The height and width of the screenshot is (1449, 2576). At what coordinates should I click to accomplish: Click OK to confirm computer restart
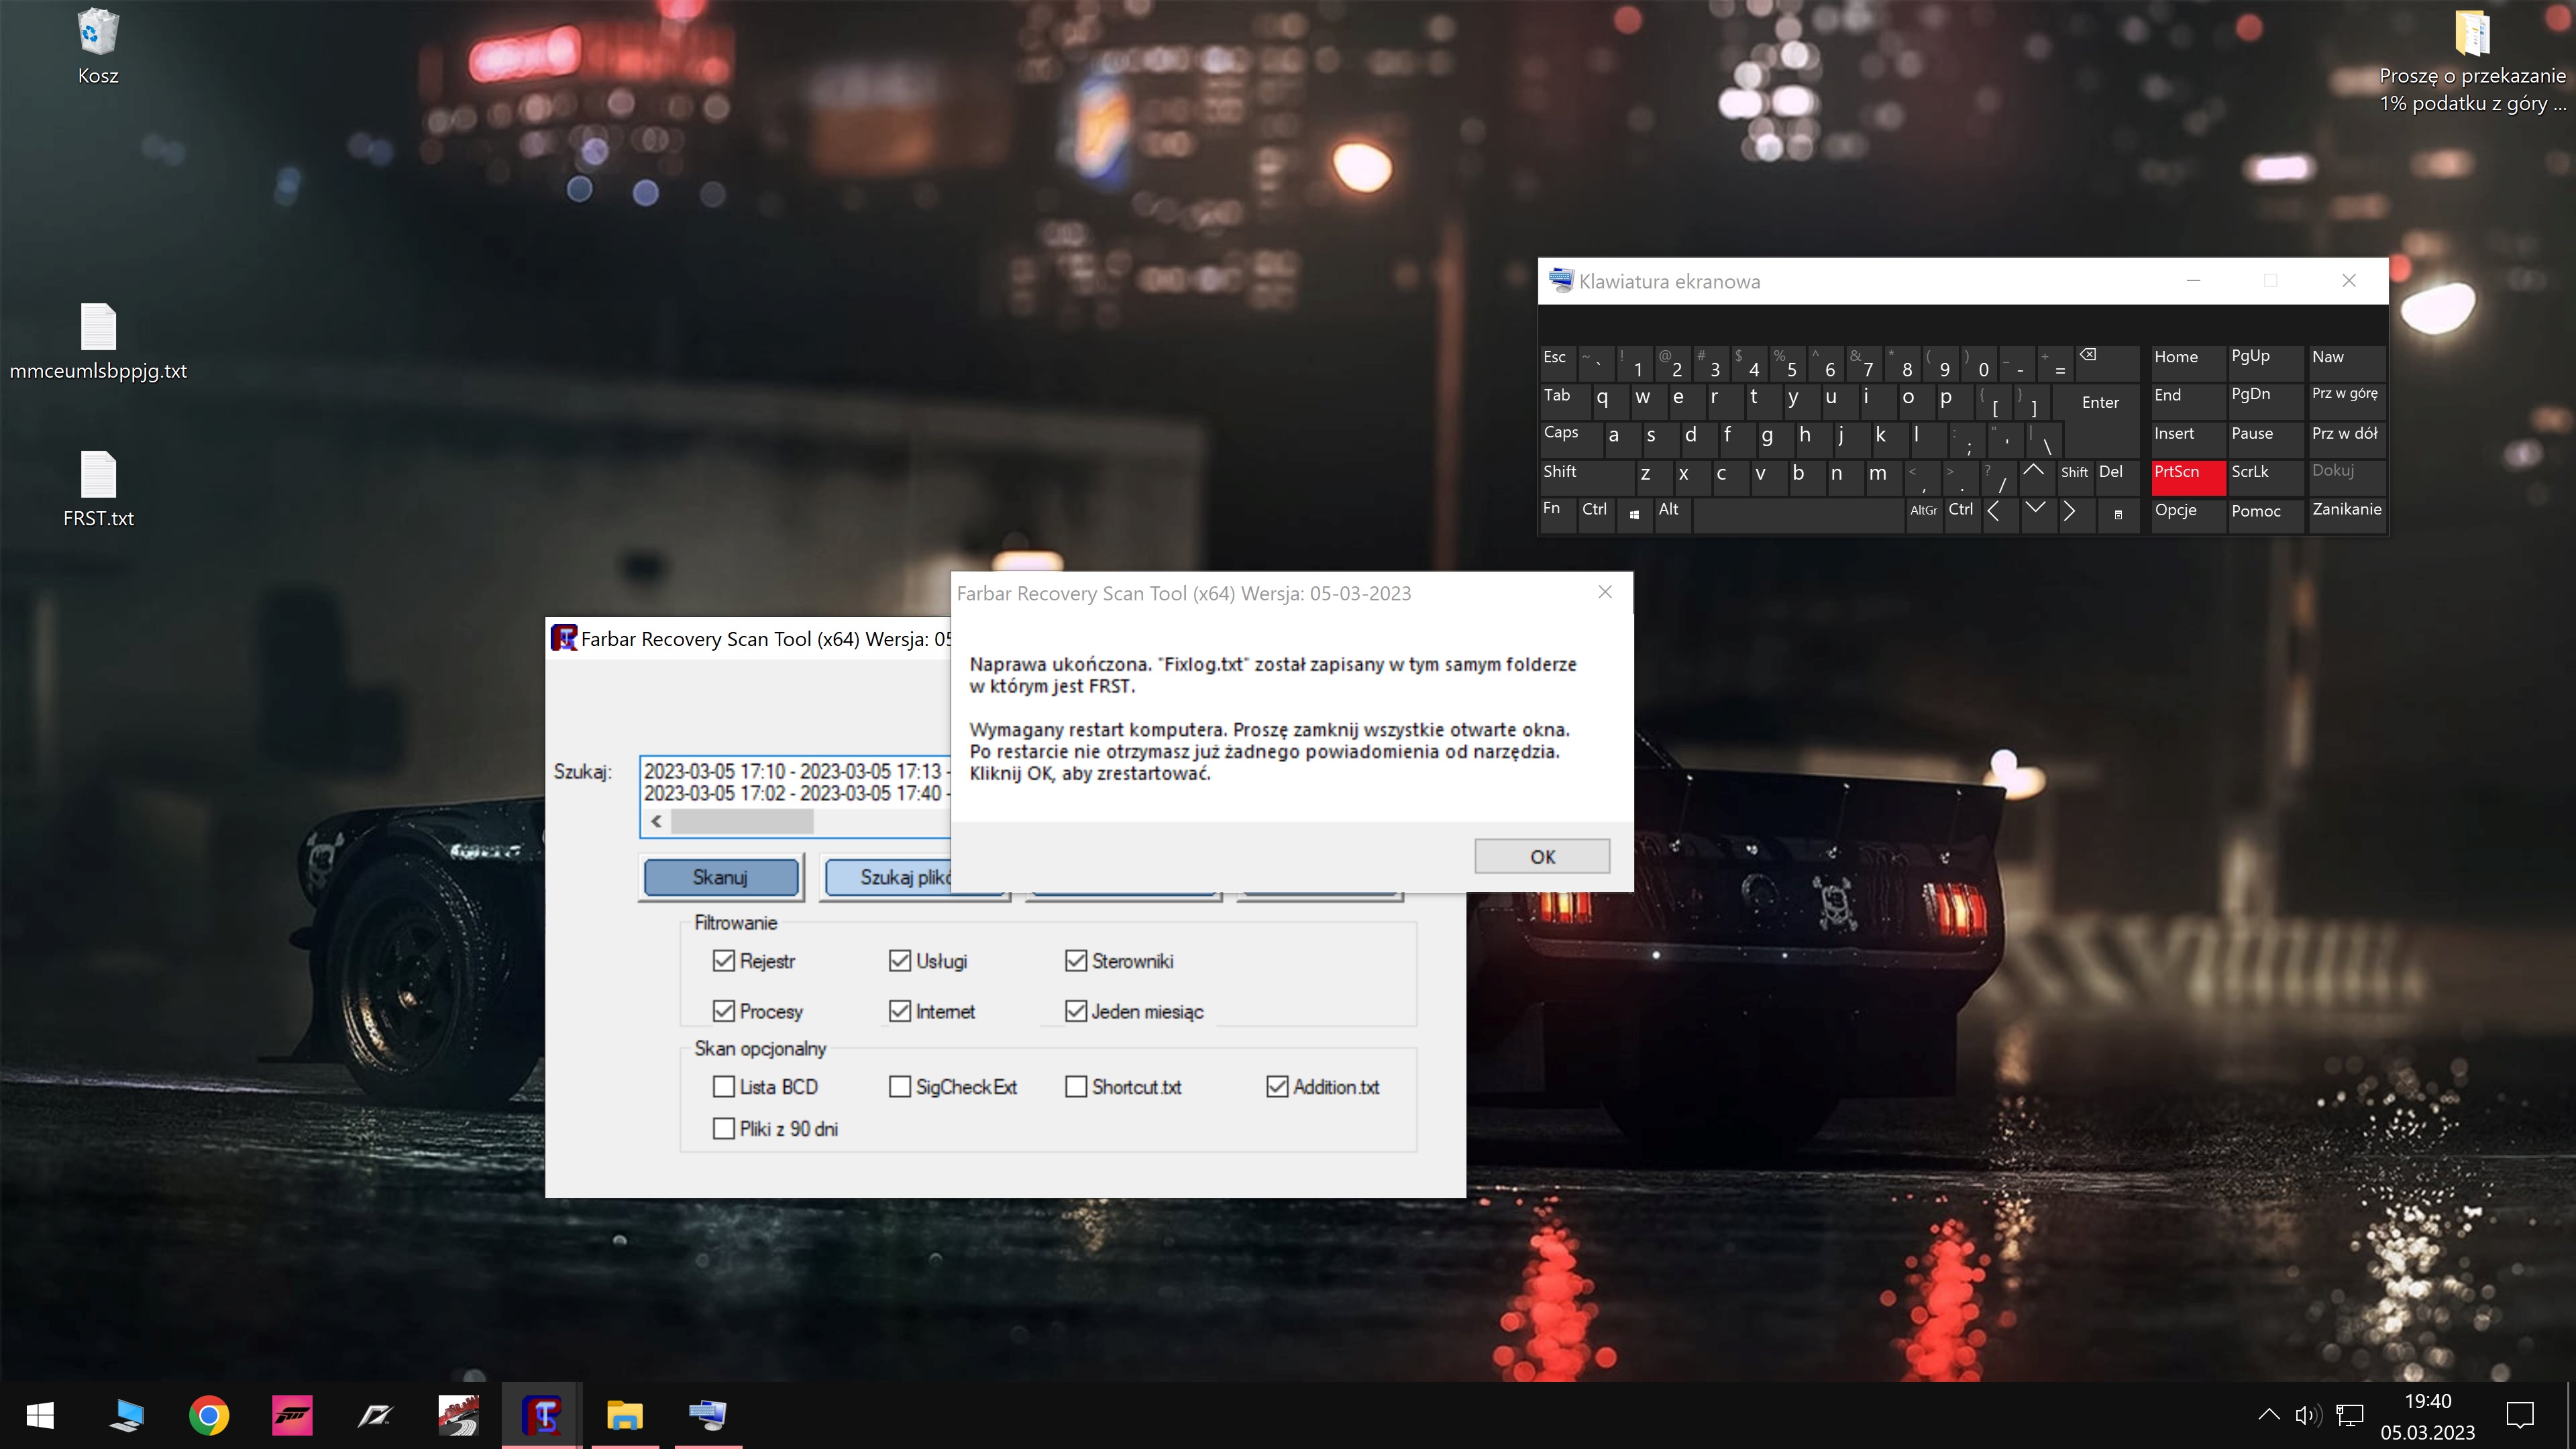coord(1541,856)
